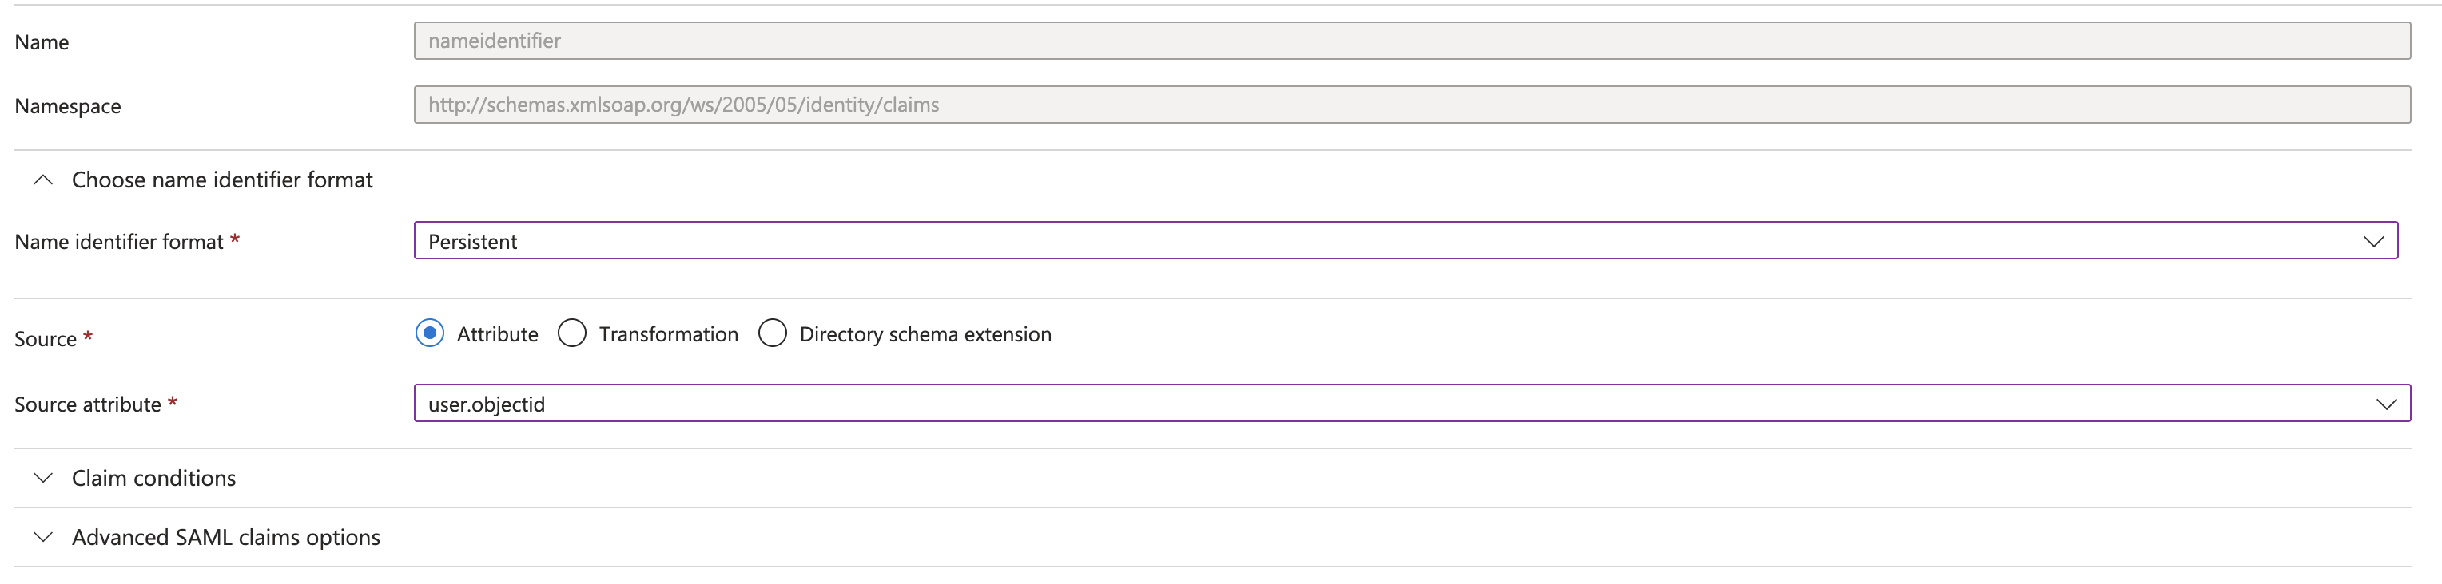This screenshot has height=584, width=2442.
Task: Select the Transformation radio button
Action: [x=573, y=333]
